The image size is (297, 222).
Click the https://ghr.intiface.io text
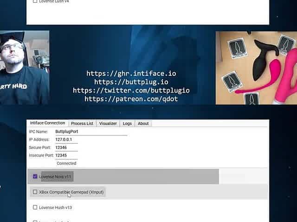[131, 74]
